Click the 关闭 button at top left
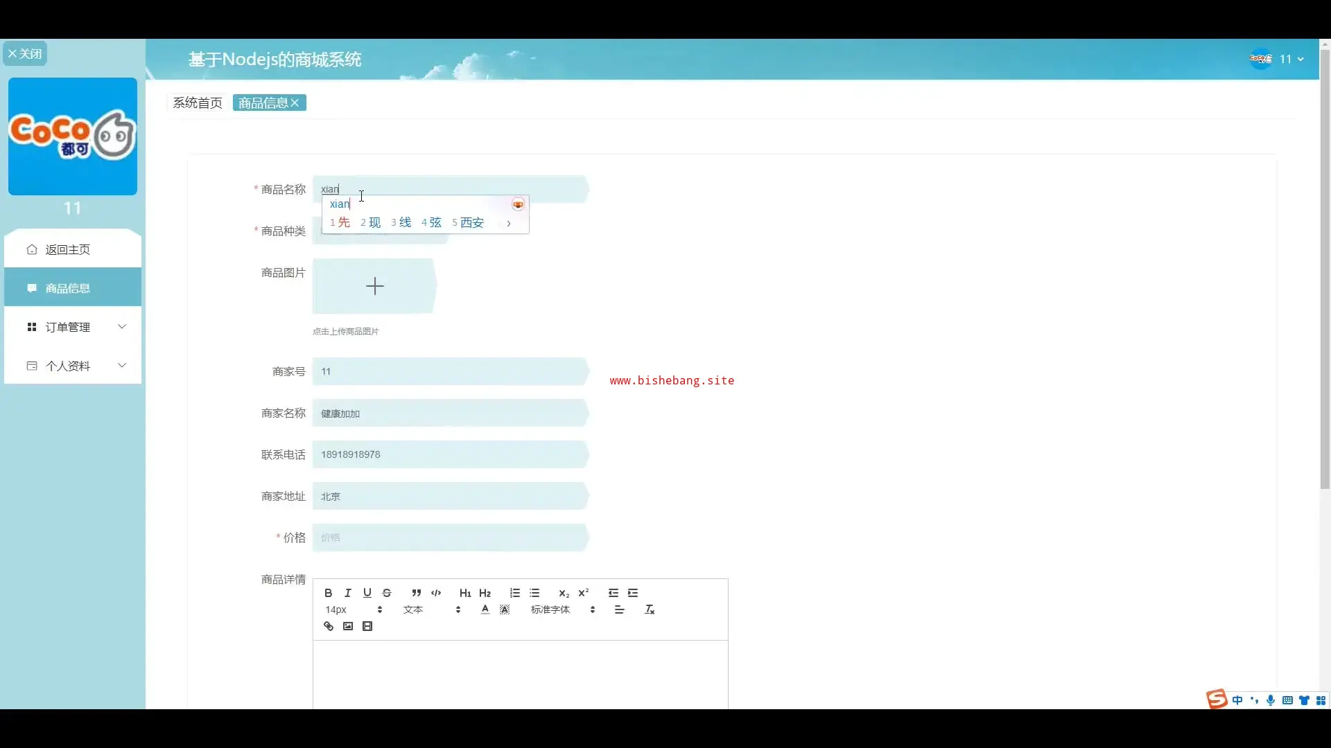Image resolution: width=1331 pixels, height=748 pixels. coord(25,54)
